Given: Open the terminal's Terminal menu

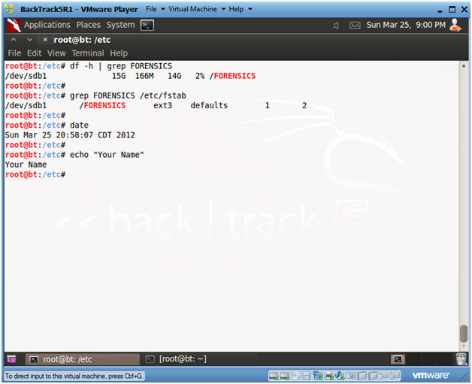Looking at the screenshot, I should [x=88, y=53].
